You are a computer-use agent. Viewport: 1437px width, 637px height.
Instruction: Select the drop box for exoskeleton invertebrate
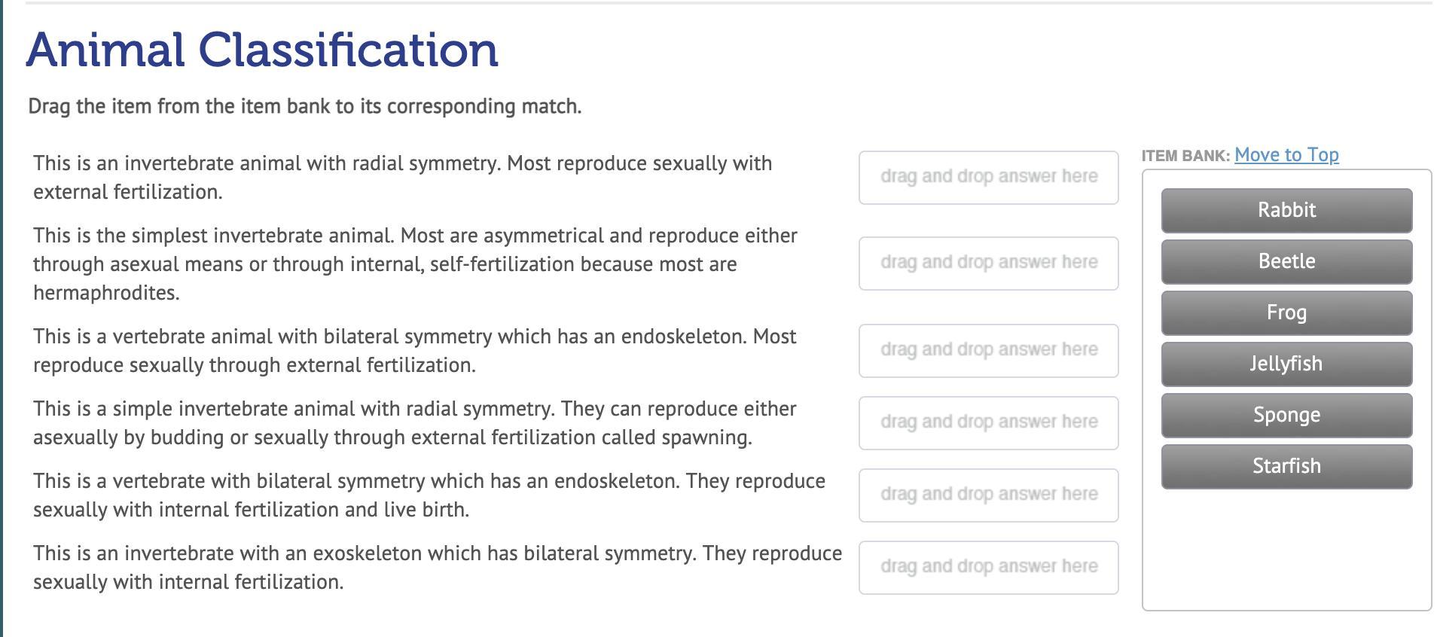coord(988,568)
